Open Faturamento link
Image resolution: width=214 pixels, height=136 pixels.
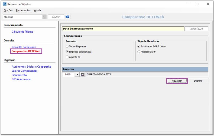(x=19, y=75)
